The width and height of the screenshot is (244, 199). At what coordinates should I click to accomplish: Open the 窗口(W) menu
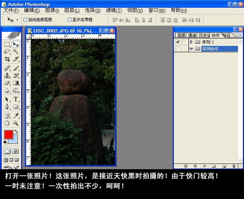click(x=157, y=10)
